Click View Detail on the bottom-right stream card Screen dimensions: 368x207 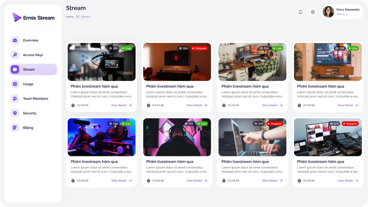[345, 181]
